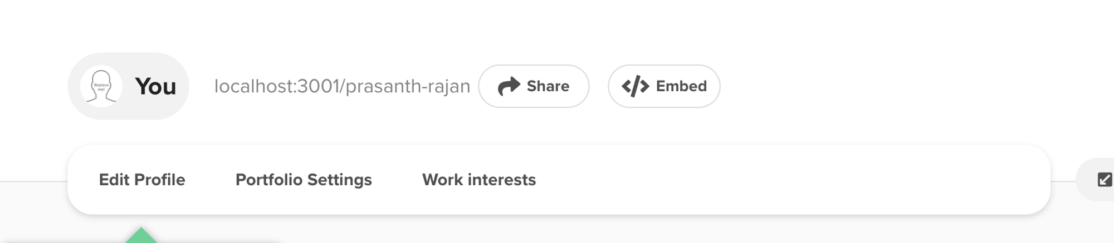This screenshot has width=1114, height=243.
Task: Open the localhost:3001/prasanth-rajan profile link
Action: [343, 86]
